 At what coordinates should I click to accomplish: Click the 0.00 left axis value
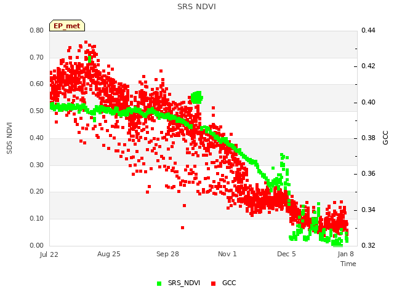click(x=37, y=245)
